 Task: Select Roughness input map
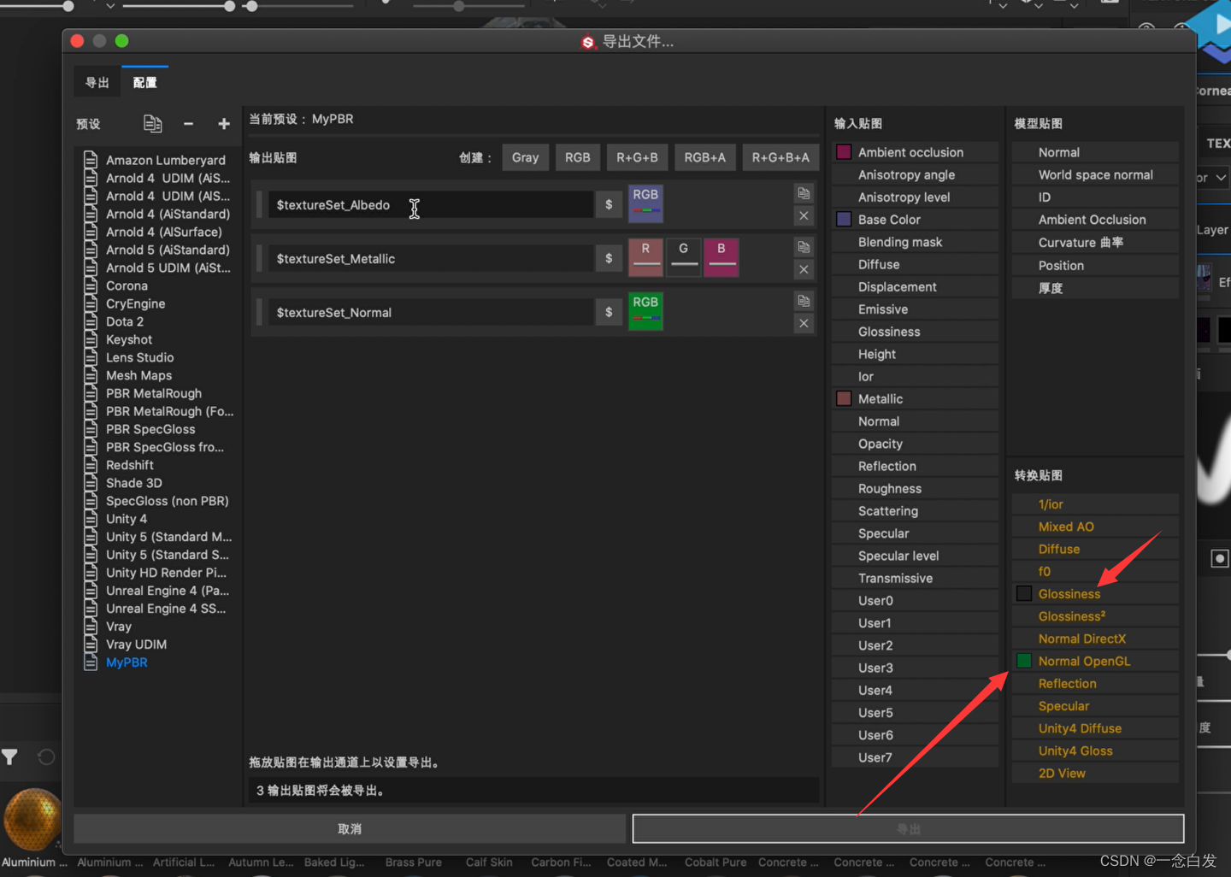[x=915, y=489]
